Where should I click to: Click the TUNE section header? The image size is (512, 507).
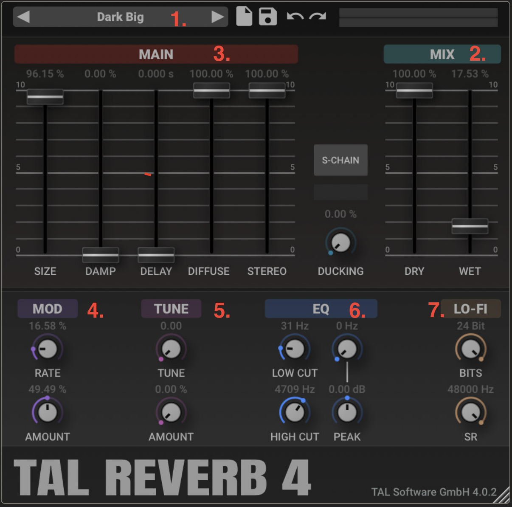pos(171,309)
